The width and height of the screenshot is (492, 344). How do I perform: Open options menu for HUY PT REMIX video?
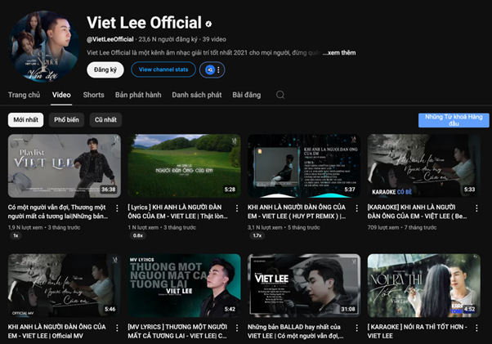coord(357,208)
